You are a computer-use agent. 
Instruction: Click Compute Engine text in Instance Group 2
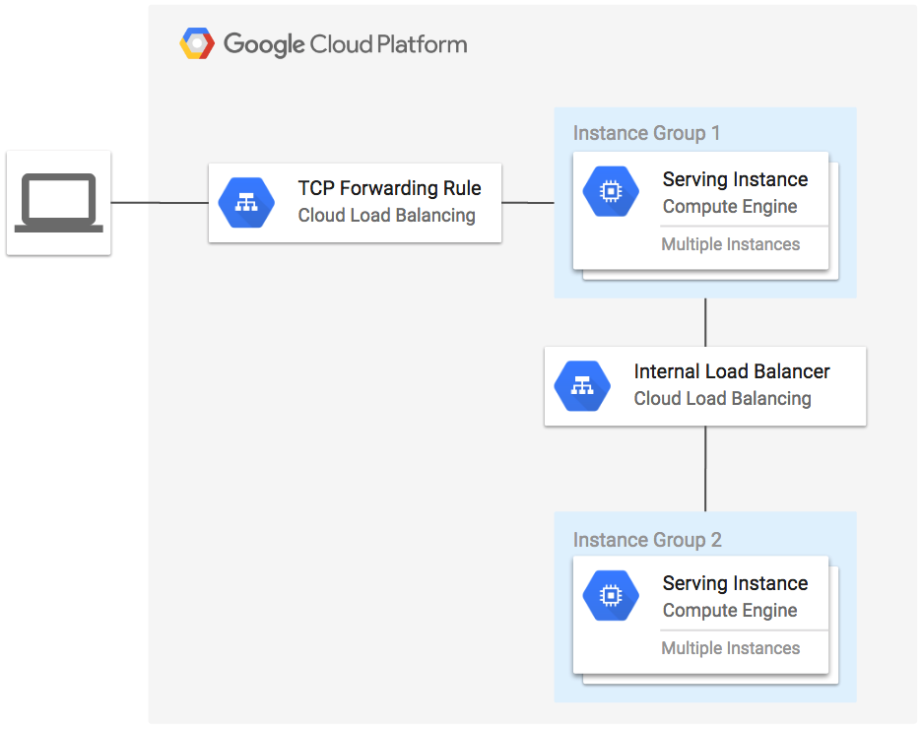730,610
